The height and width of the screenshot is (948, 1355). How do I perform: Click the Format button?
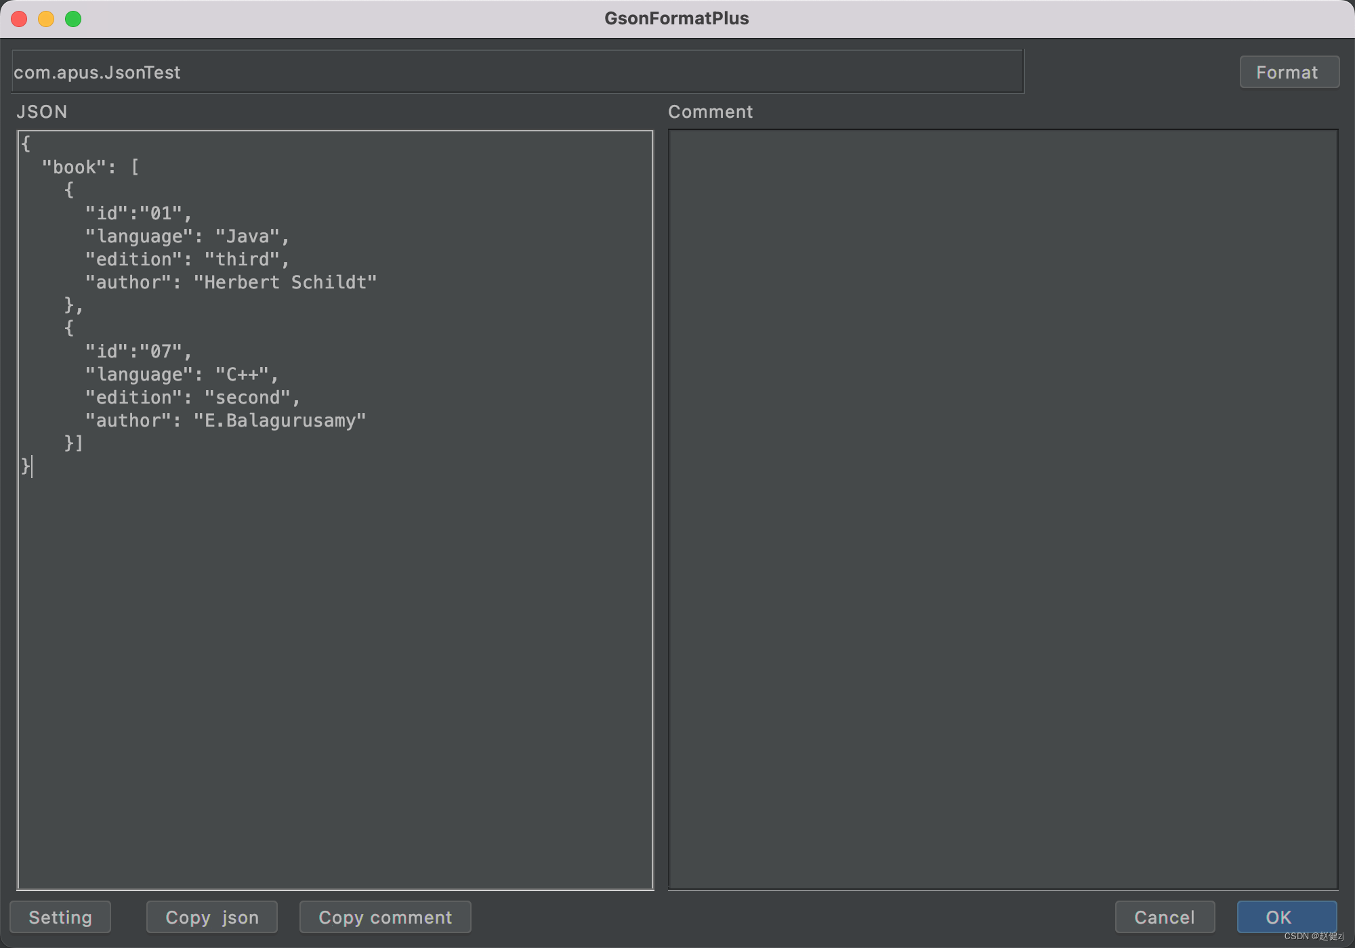pos(1289,72)
